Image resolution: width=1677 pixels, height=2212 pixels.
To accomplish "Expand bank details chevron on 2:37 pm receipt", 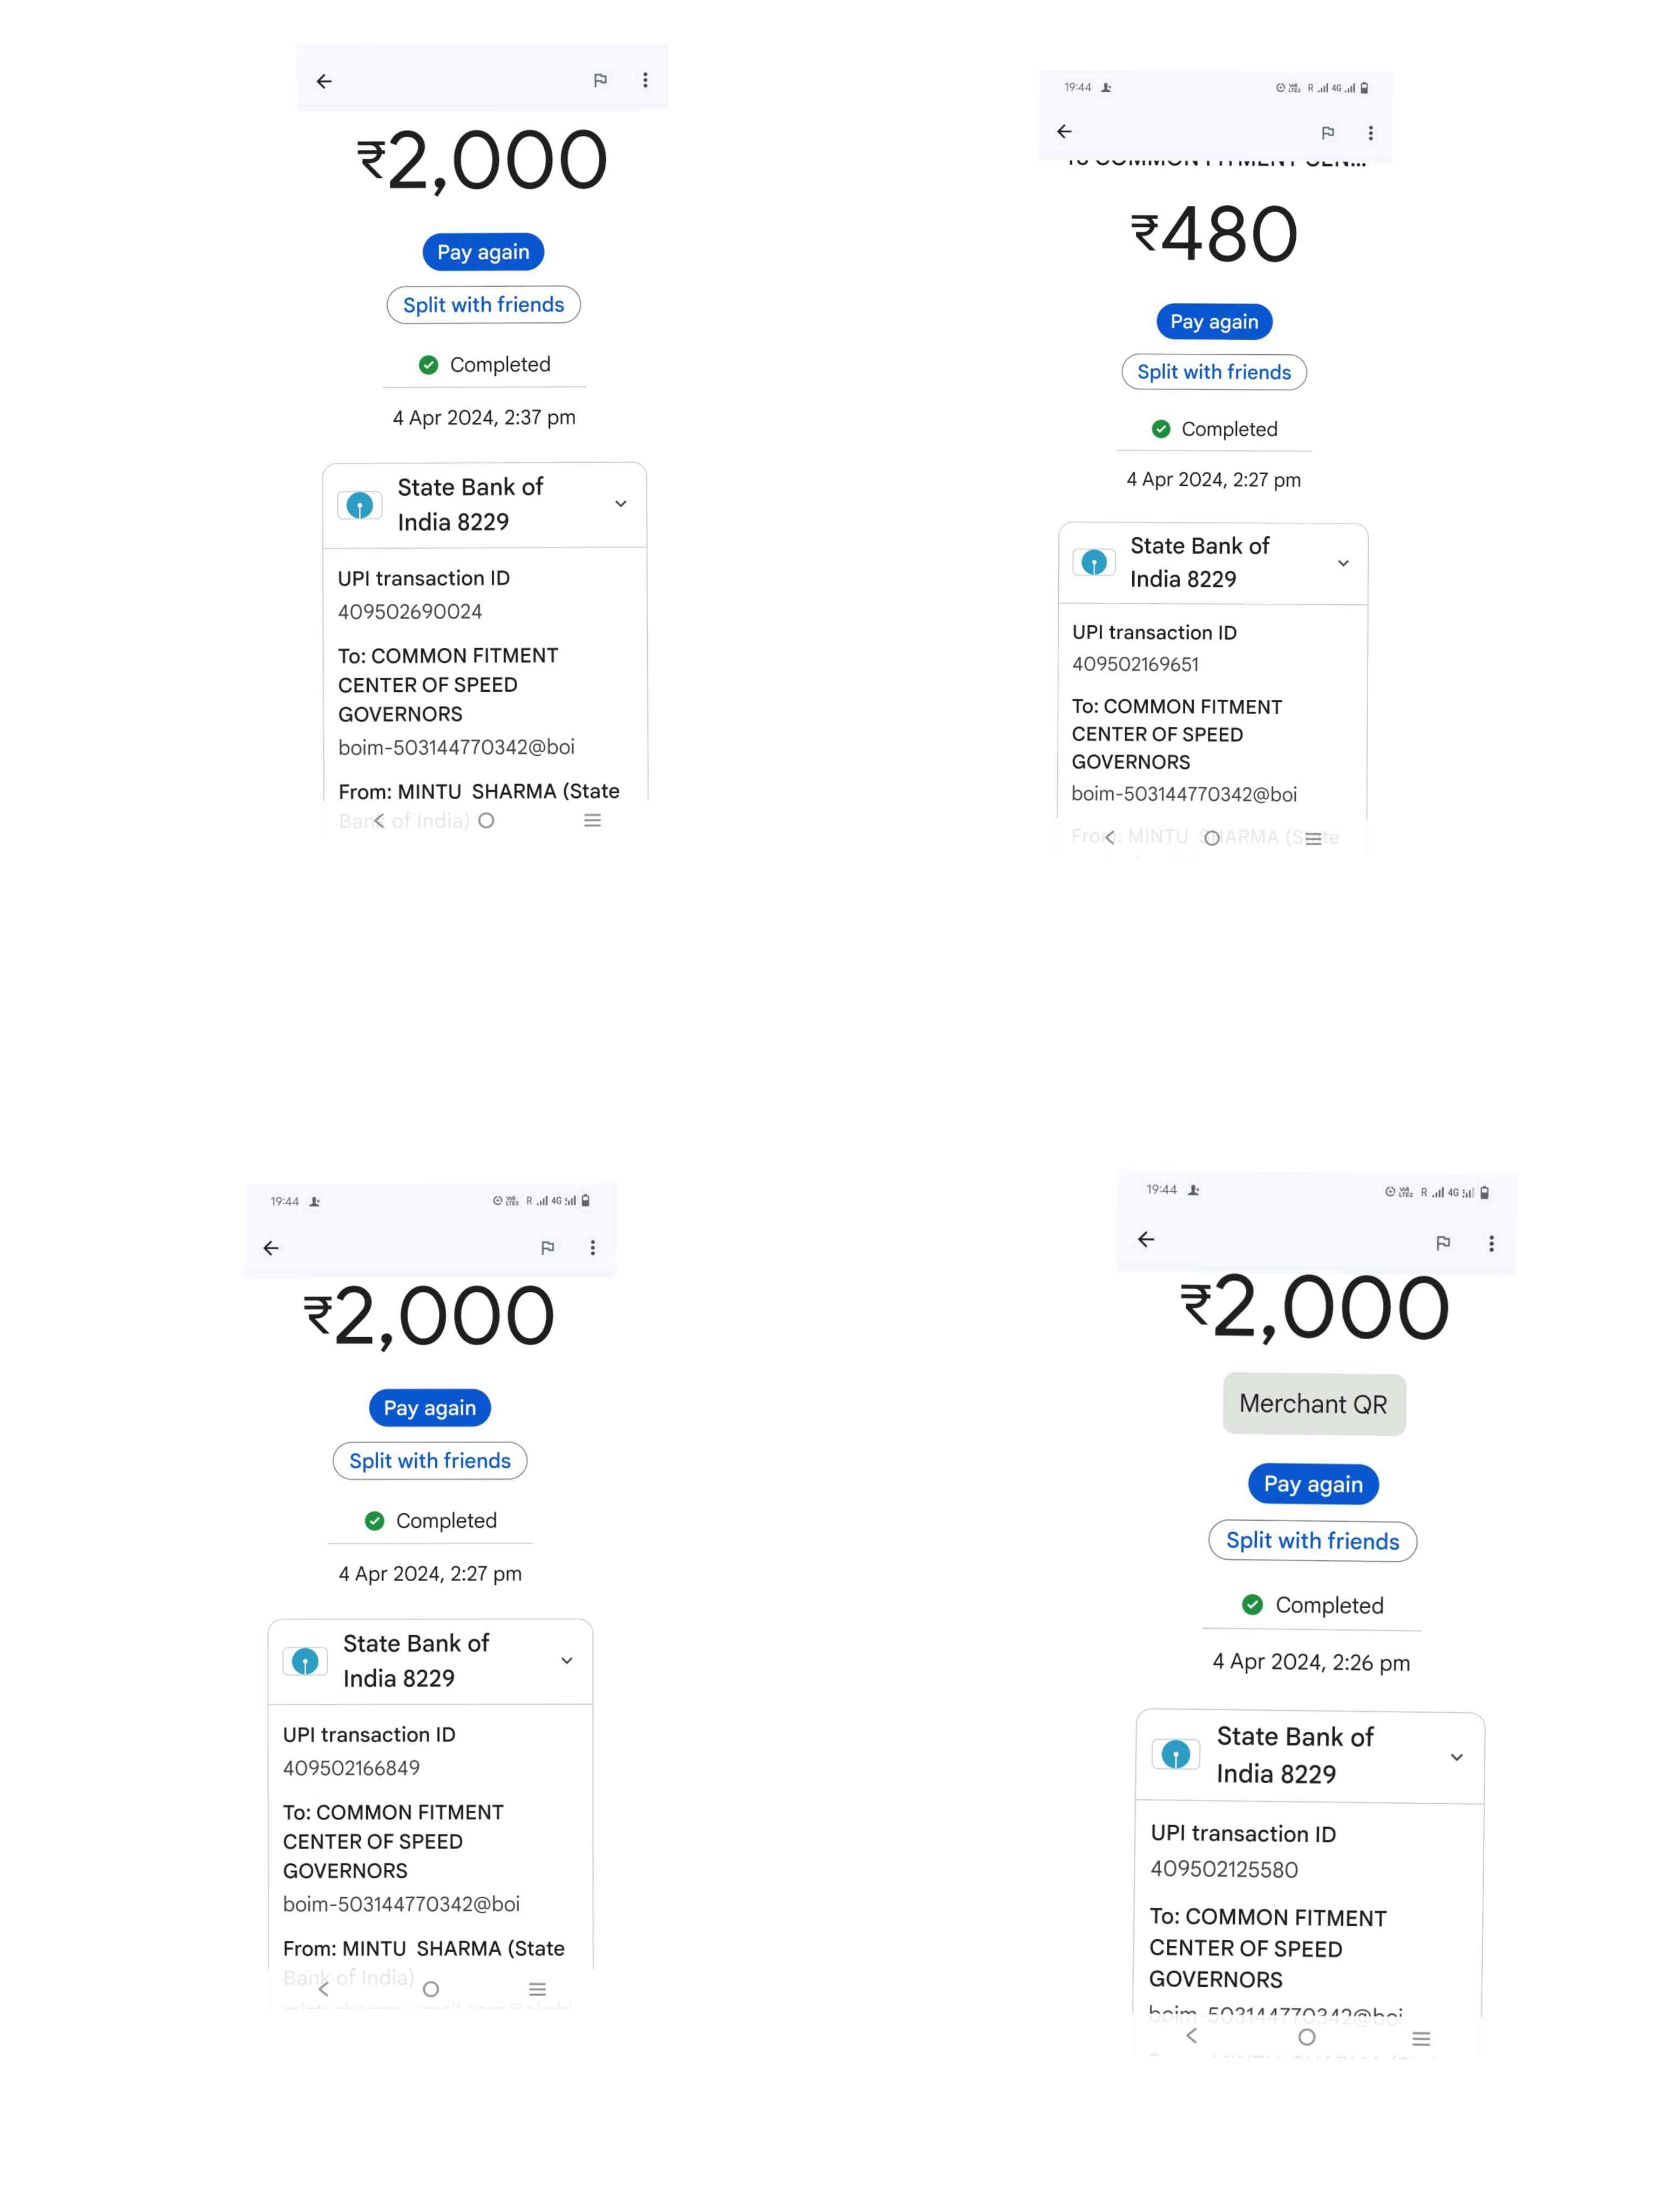I will coord(620,504).
